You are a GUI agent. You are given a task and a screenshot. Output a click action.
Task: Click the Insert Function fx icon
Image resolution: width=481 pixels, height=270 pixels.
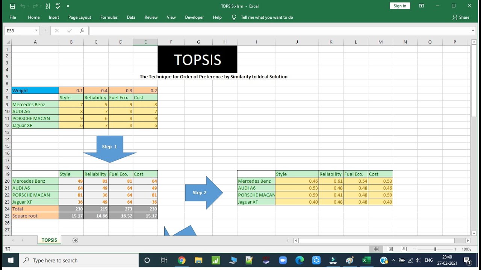tap(82, 31)
